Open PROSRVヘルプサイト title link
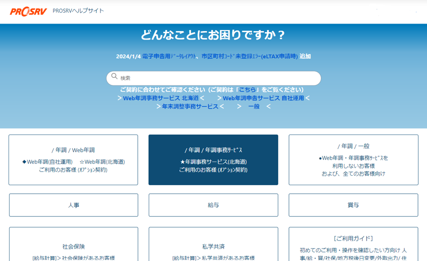 tap(78, 11)
